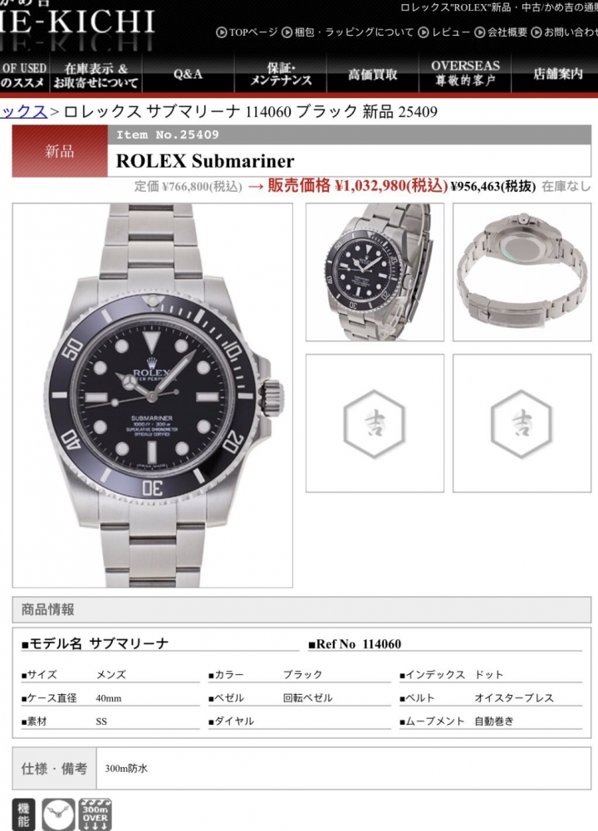Click the 機能 function icon

pyautogui.click(x=23, y=814)
